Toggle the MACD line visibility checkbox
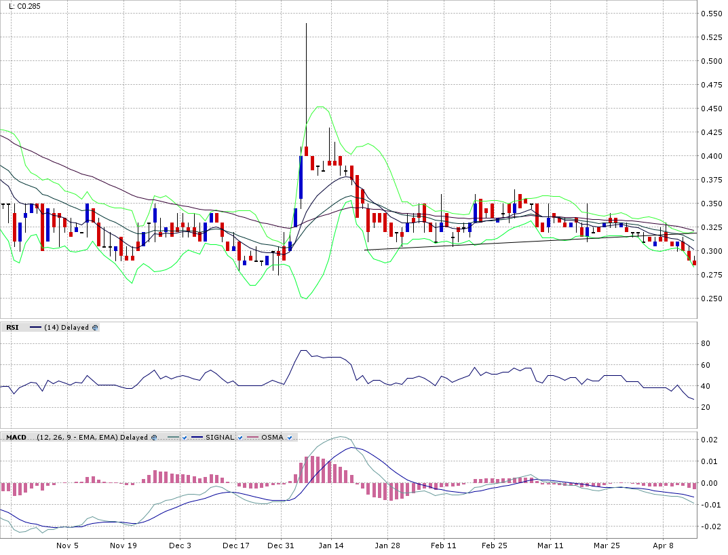728x555 pixels. click(185, 438)
